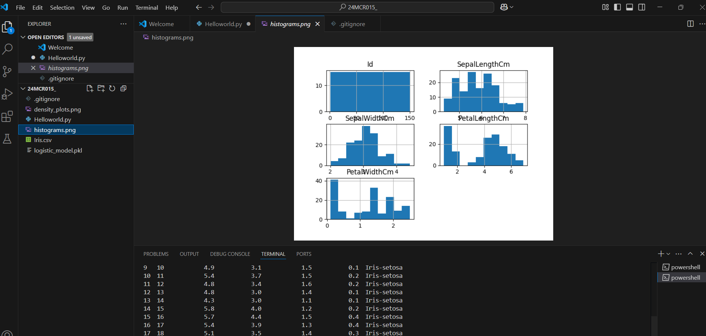Toggle the bottom panel visibility
706x336 pixels.
point(629,7)
